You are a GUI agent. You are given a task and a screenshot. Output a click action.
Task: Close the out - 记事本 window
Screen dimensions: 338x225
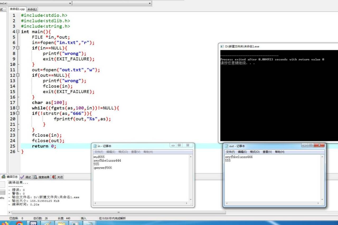click(319, 145)
